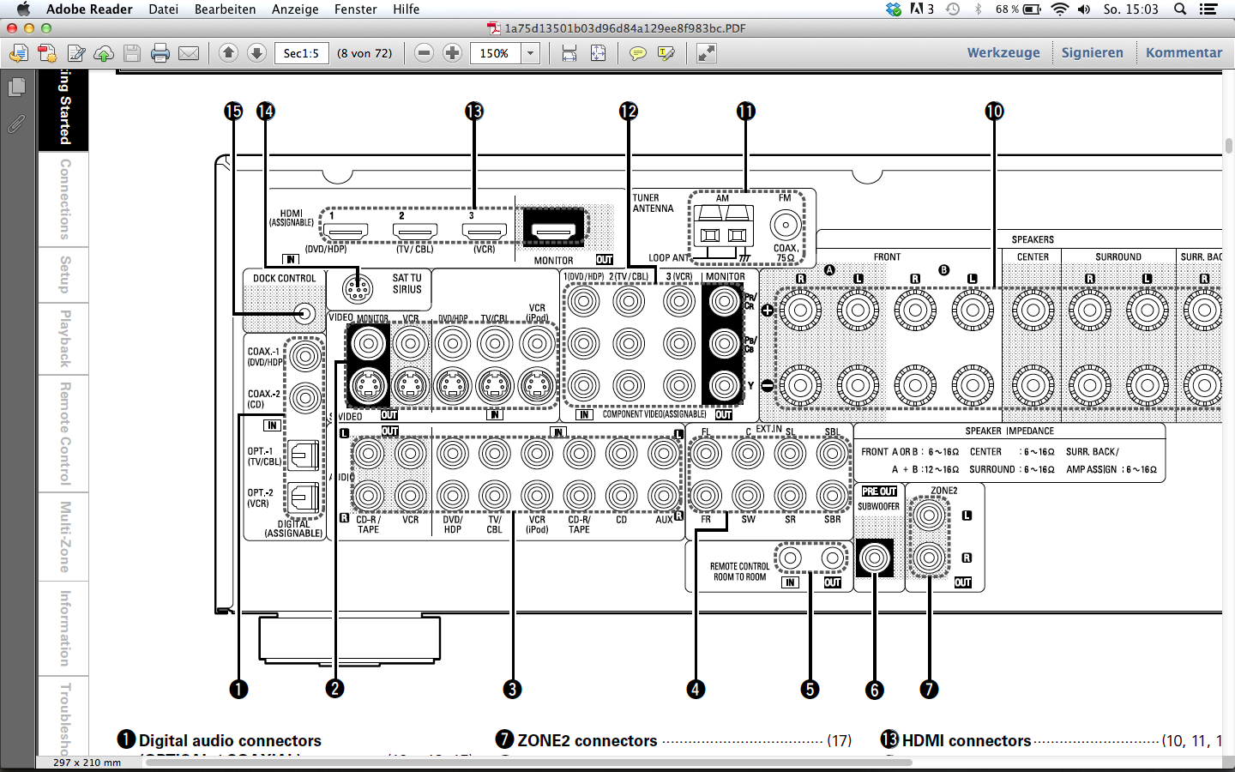This screenshot has width=1235, height=772.
Task: Go to next page arrow
Action: [x=256, y=53]
